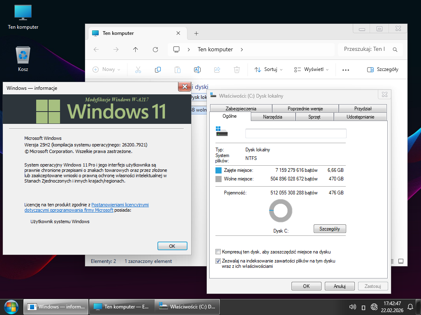
Task: Click the disk label text field
Action: (x=296, y=134)
